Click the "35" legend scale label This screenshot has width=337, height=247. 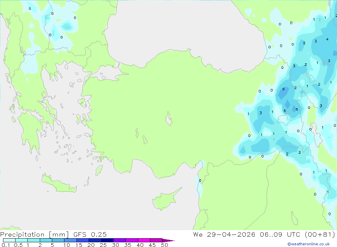[128, 245]
